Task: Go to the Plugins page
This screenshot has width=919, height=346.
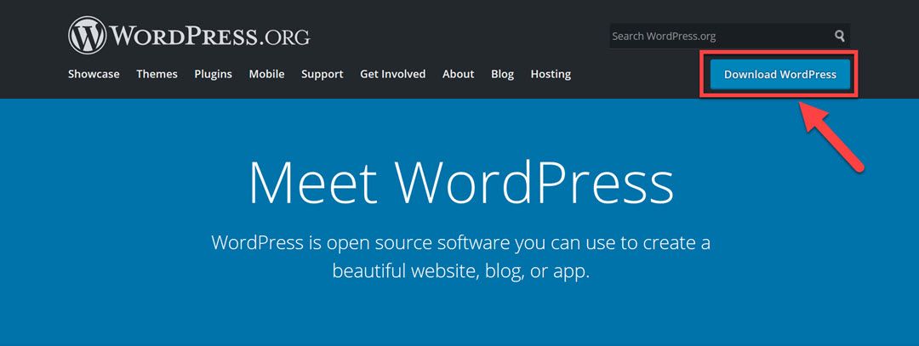Action: tap(214, 74)
